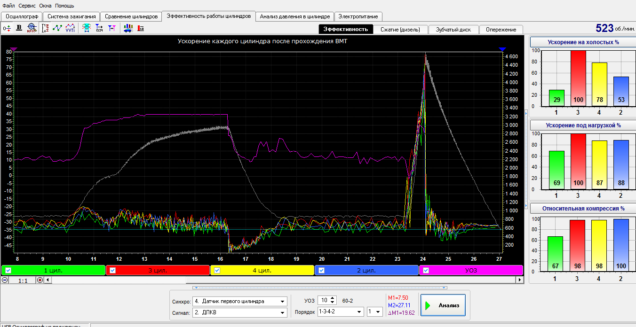Decrease УОЗ value with down arrow
Screen dimensions: 636x327
point(333,303)
